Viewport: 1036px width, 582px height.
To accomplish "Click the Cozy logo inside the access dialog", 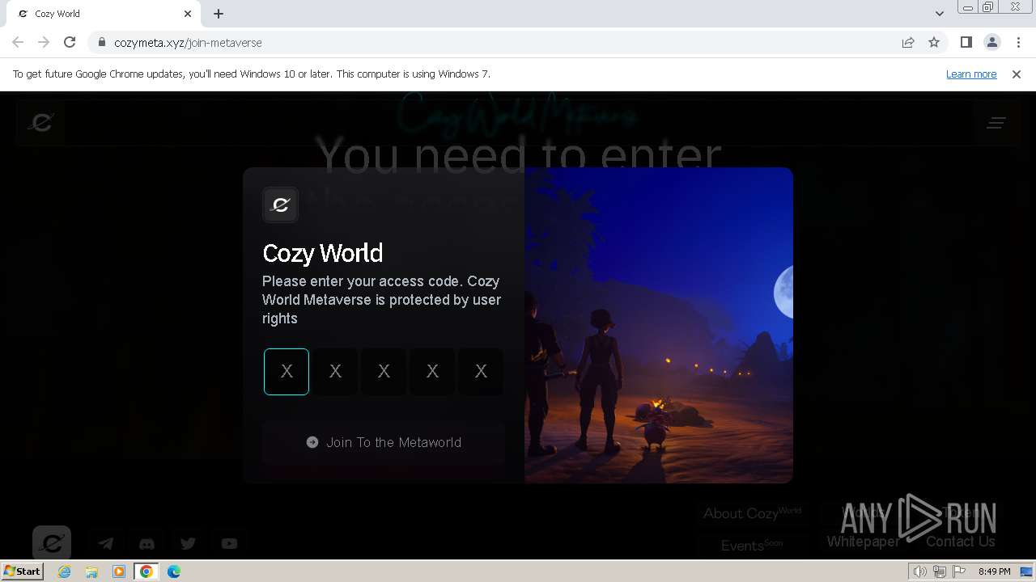I will coord(280,205).
